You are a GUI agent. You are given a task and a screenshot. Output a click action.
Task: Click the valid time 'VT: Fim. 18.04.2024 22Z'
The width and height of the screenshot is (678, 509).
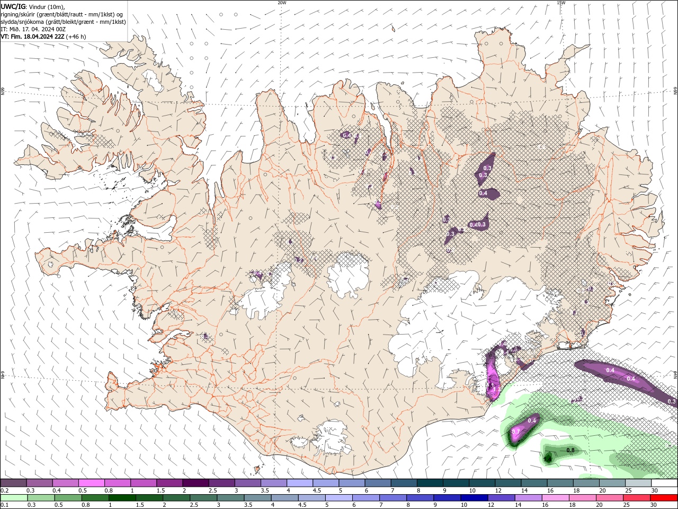click(x=32, y=37)
